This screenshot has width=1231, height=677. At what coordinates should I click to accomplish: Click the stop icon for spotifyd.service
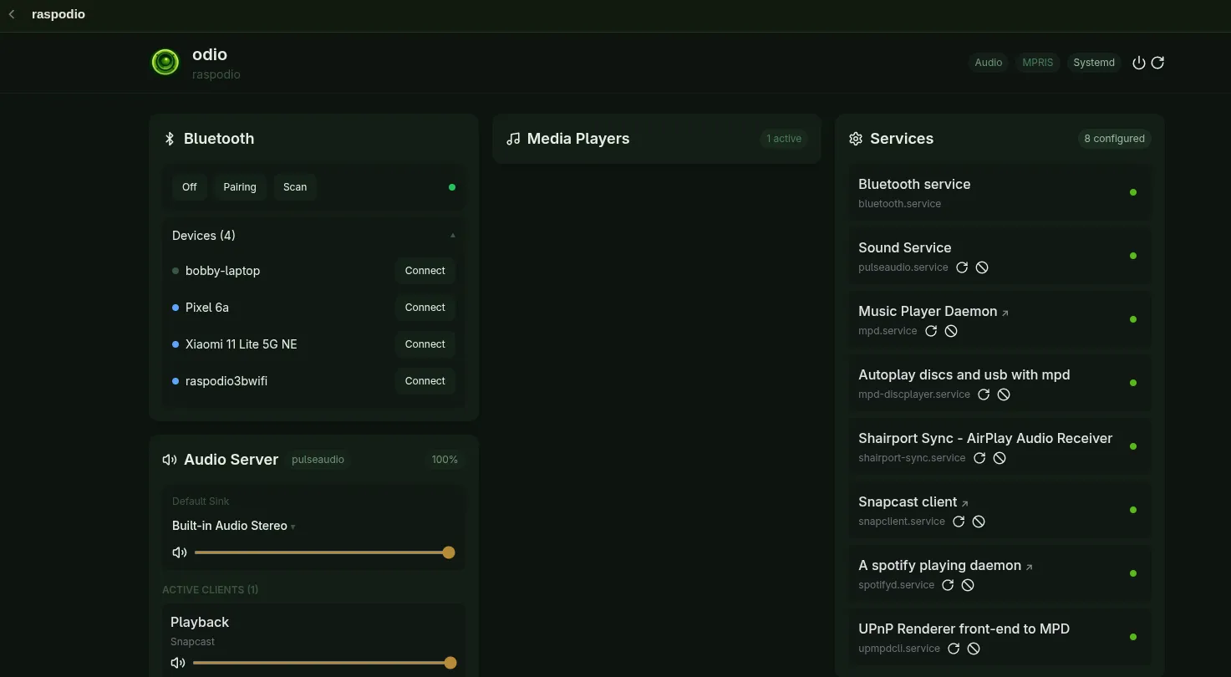(968, 585)
